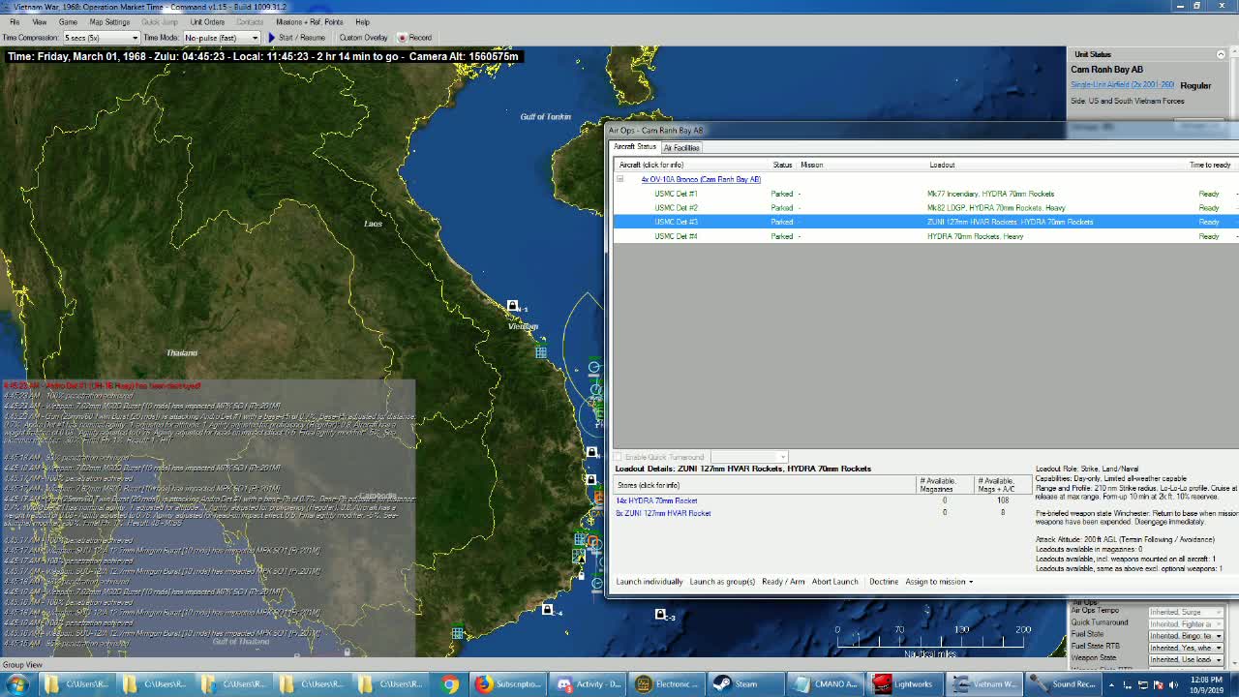Collapse the Unit Status panel
Viewport: 1239px width, 697px height.
coord(1220,54)
